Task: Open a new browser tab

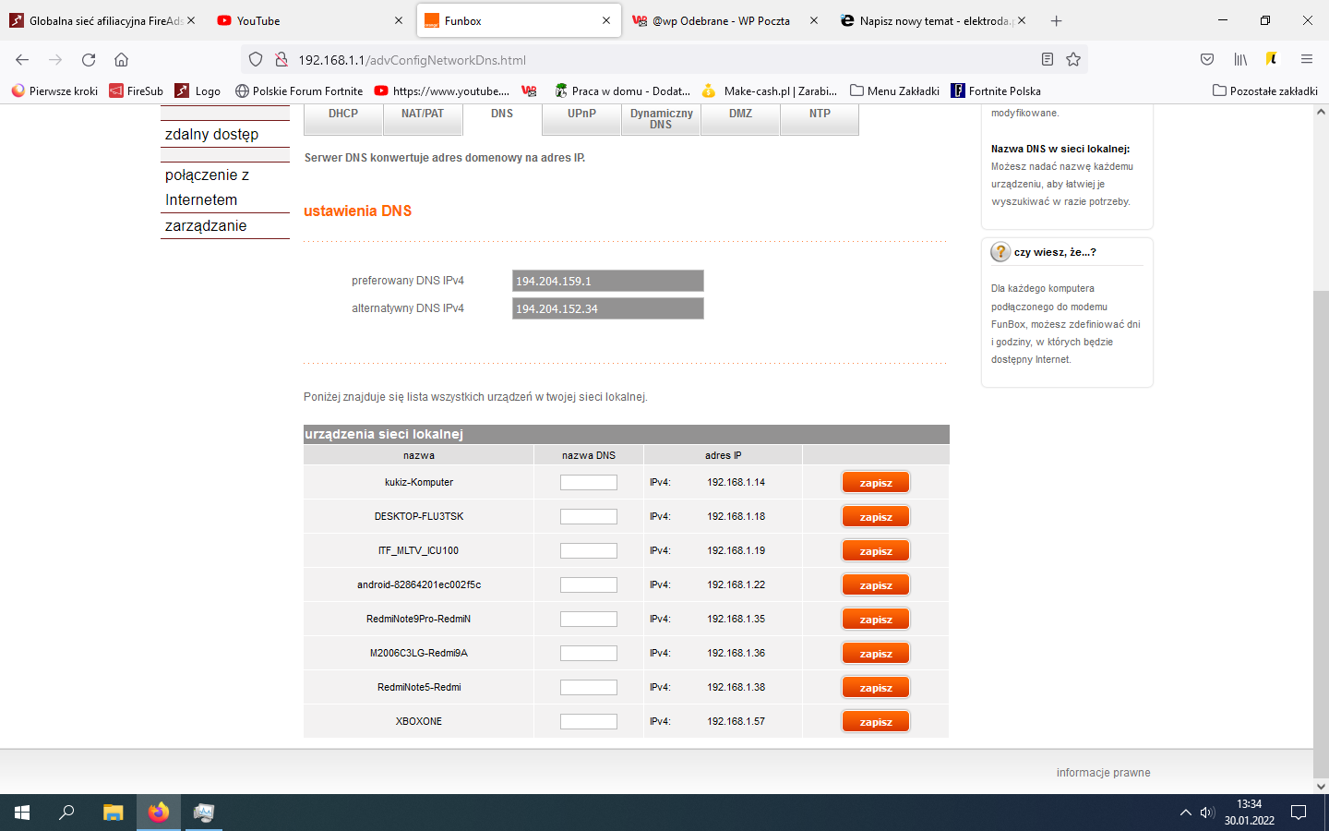Action: click(x=1057, y=20)
